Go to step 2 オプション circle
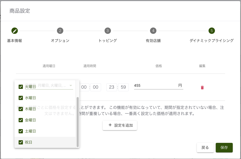The width and height of the screenshot is (241, 159). pos(60,31)
